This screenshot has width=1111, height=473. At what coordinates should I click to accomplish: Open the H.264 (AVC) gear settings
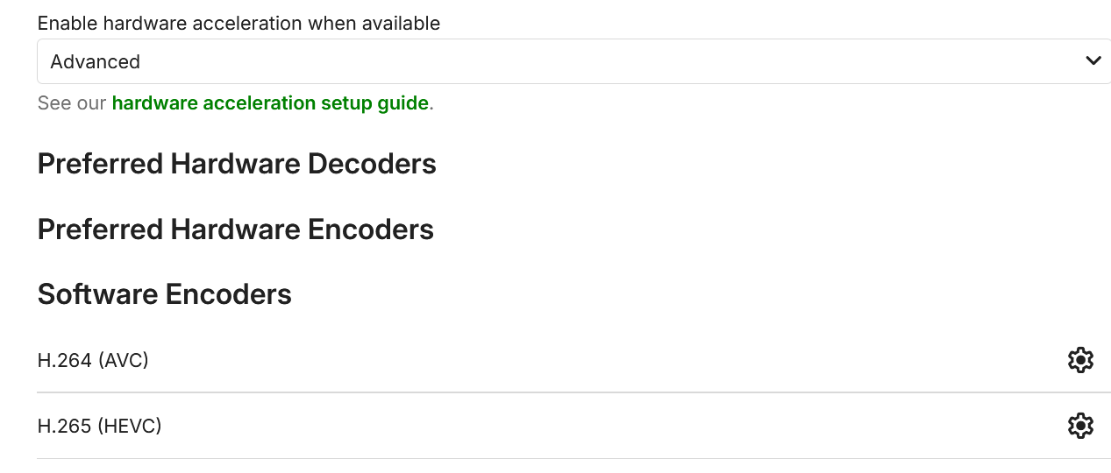pos(1080,360)
